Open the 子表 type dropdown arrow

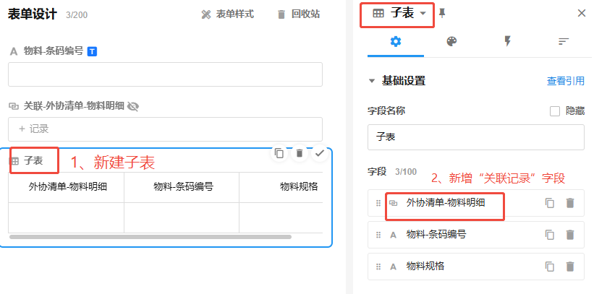click(x=423, y=13)
